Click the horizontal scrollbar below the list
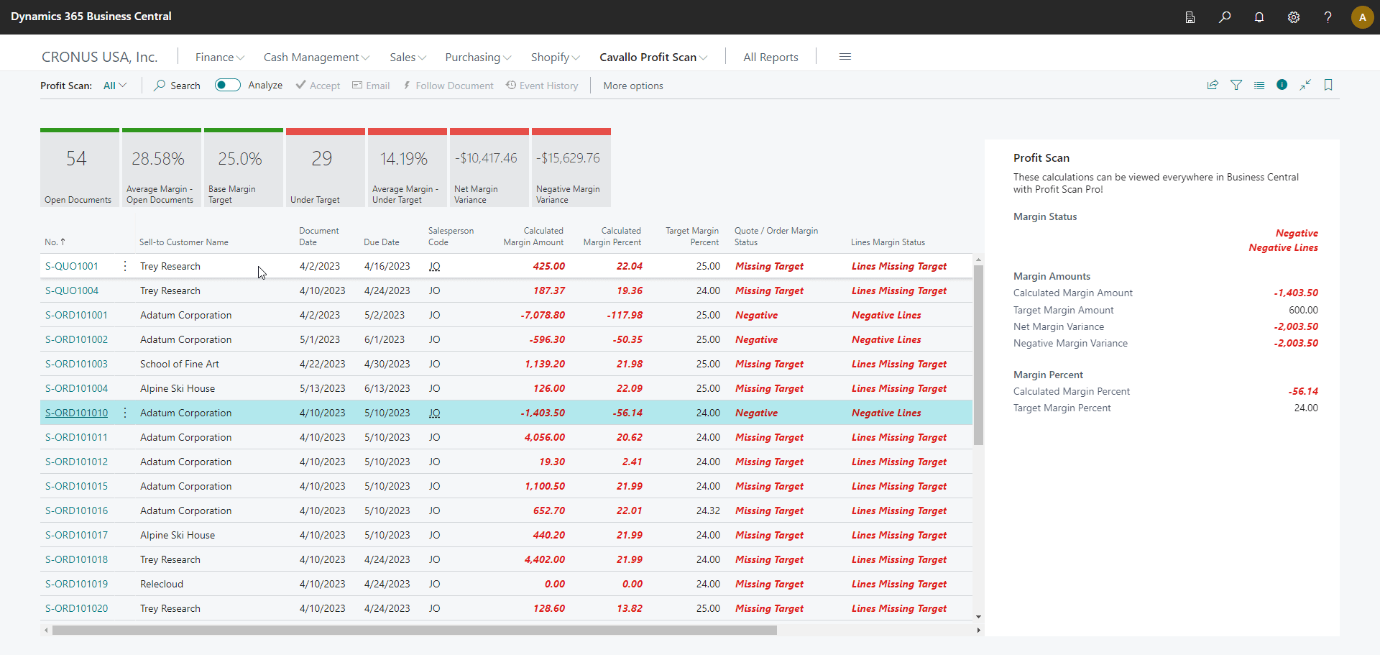Screen dimensions: 1380x655 pyautogui.click(x=414, y=631)
